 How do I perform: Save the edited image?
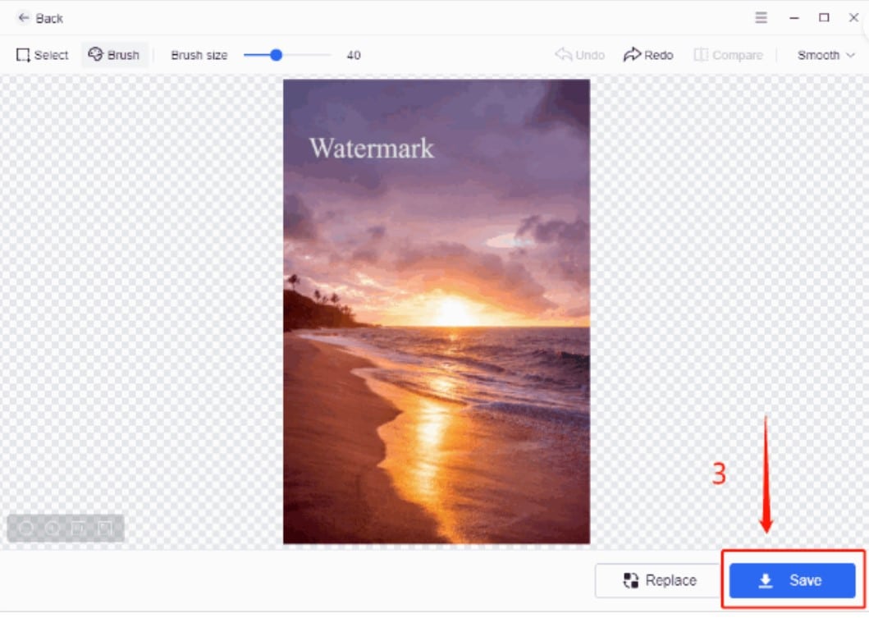(792, 580)
